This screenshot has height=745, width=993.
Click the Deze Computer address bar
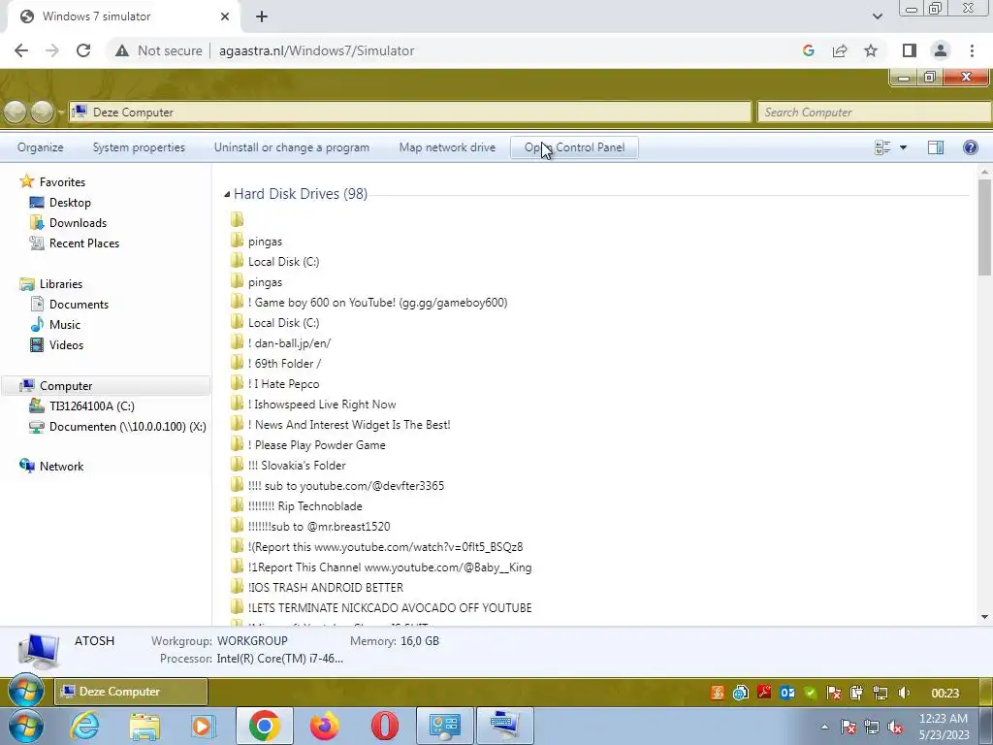[410, 113]
